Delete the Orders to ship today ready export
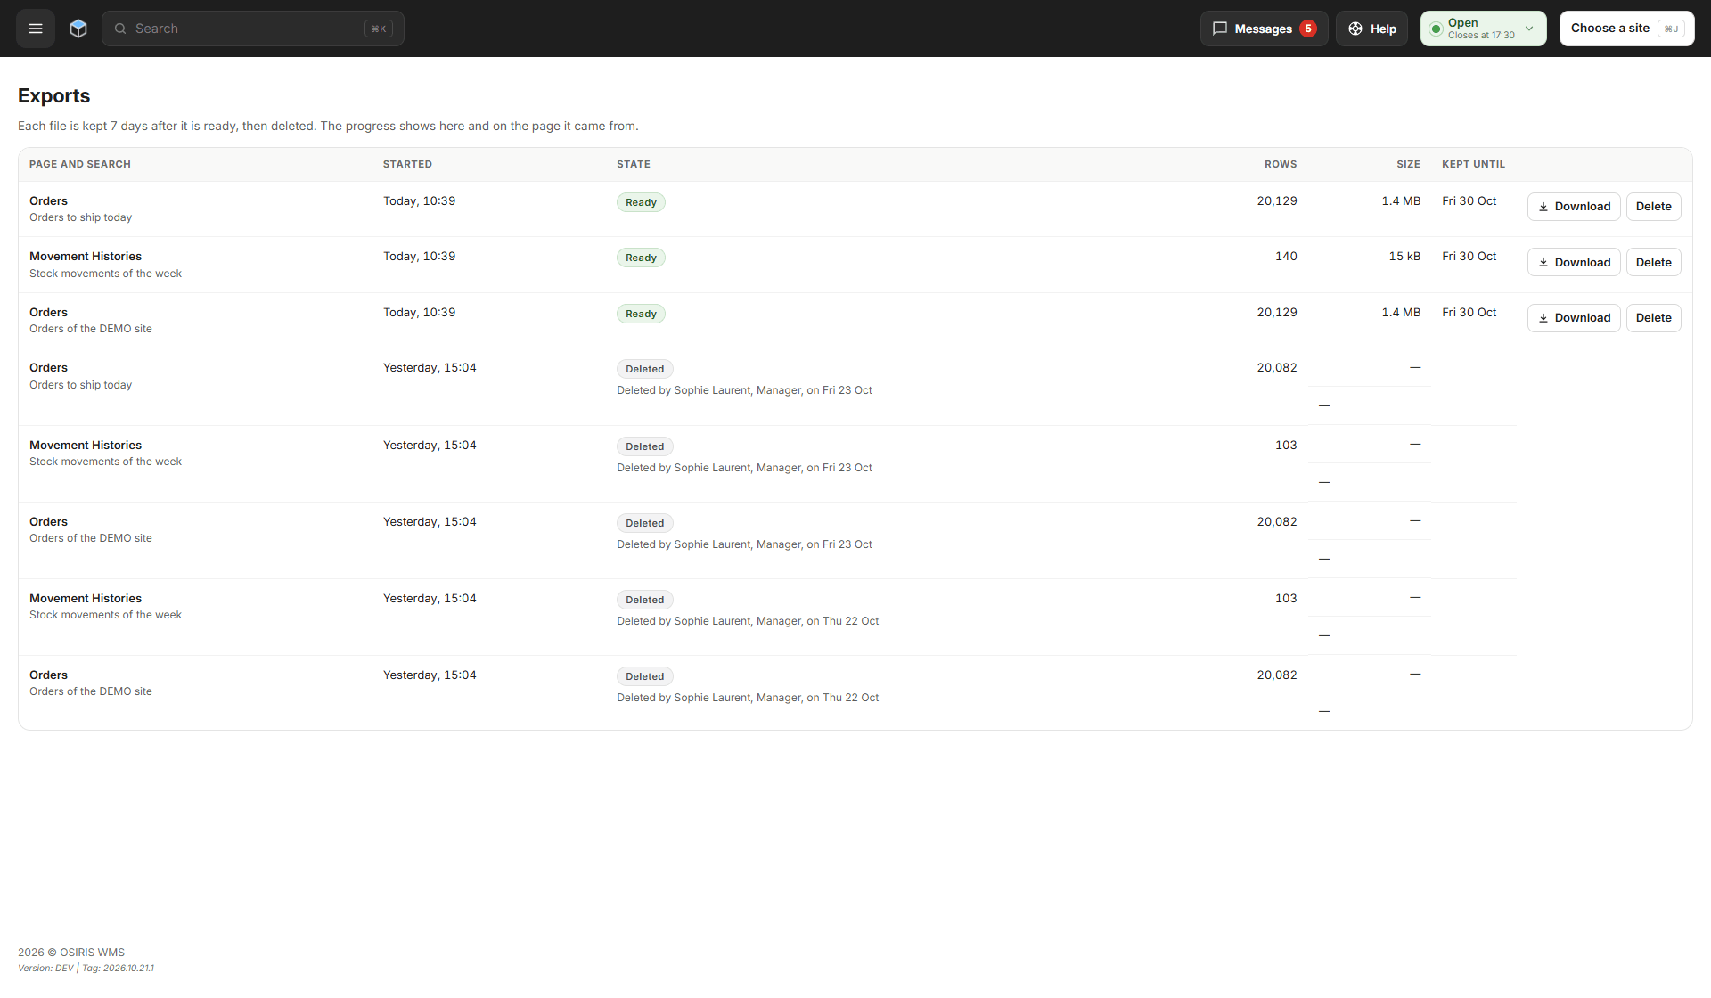Viewport: 1711px width, 998px height. 1654,207
